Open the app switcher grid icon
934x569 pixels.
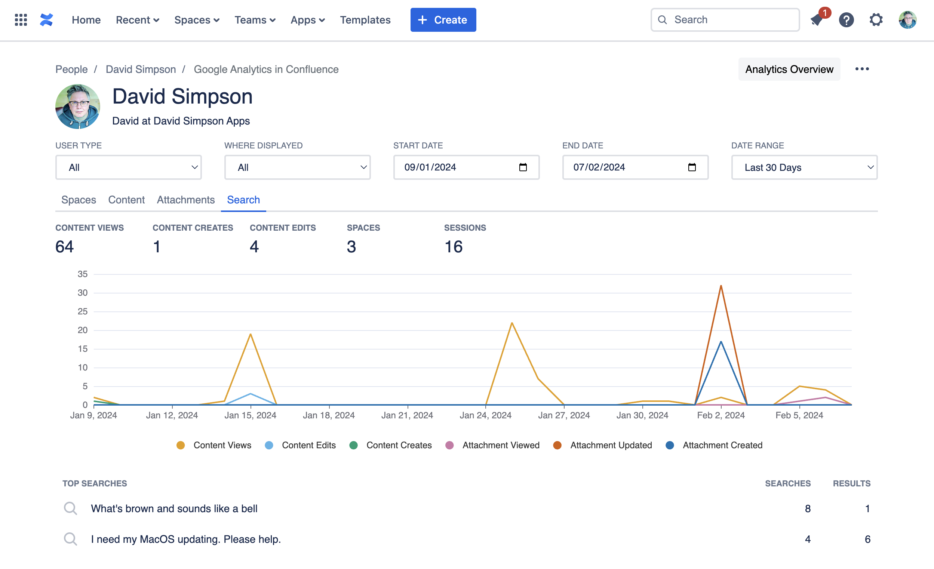[x=21, y=20]
